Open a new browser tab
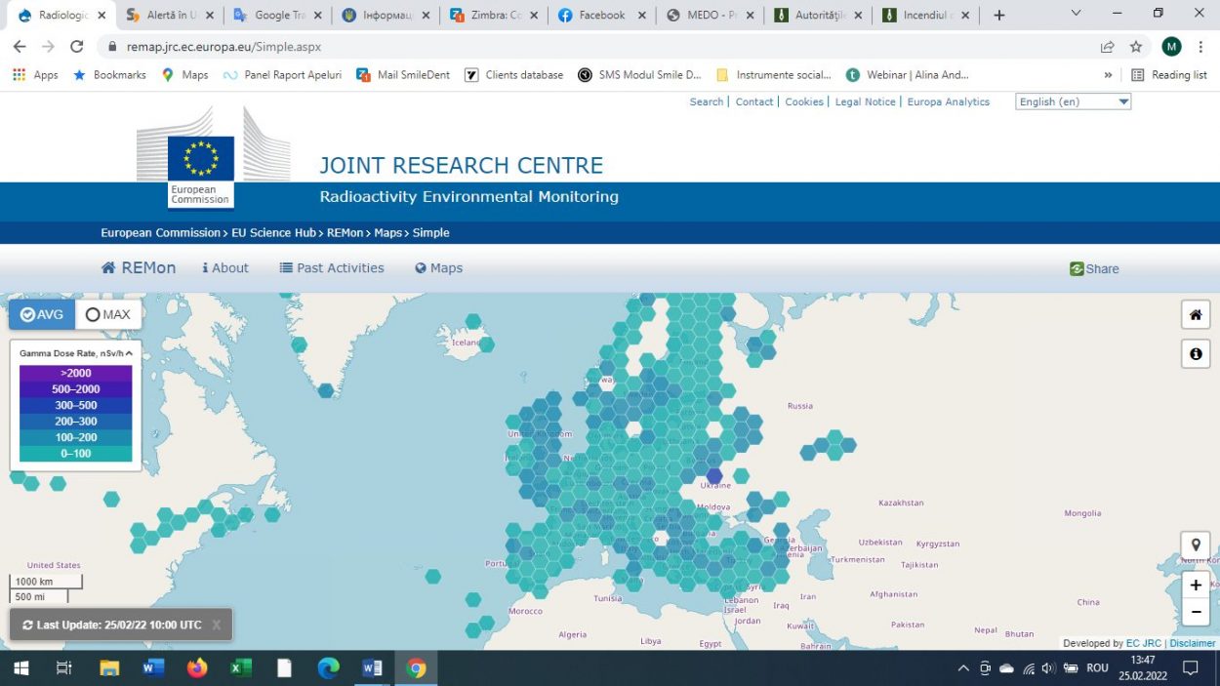1220x686 pixels. click(998, 15)
